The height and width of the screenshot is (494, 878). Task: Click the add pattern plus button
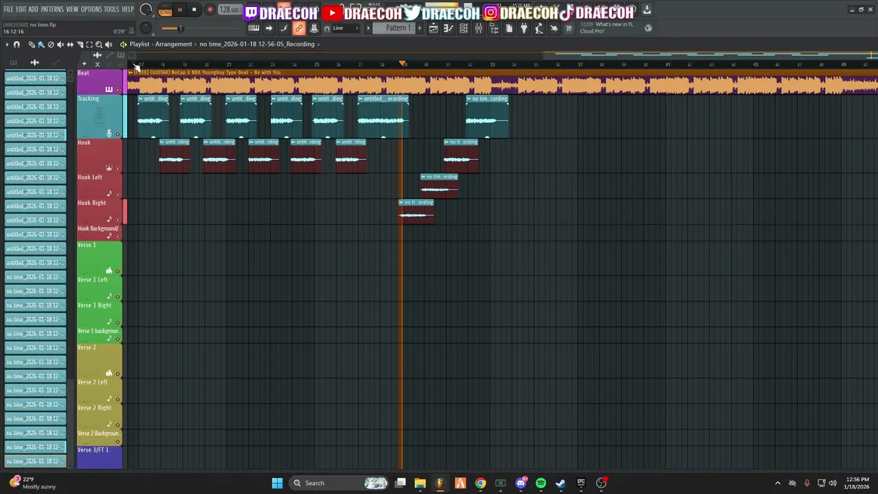click(419, 28)
